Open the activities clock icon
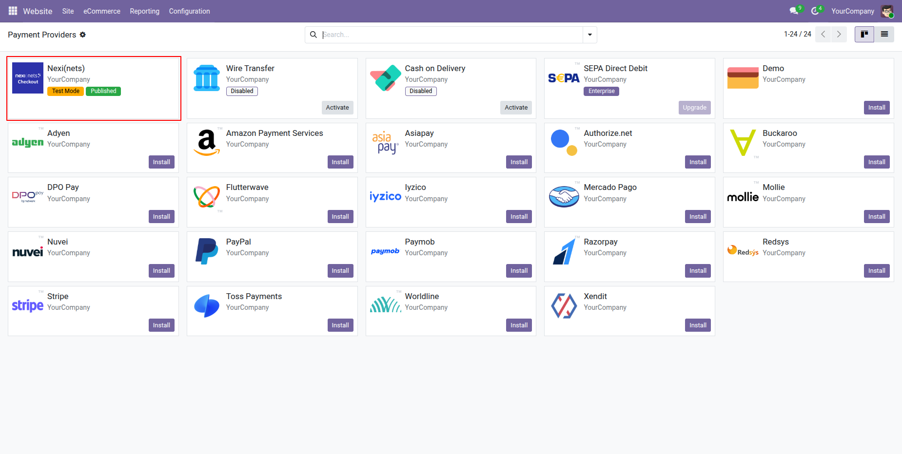 tap(815, 11)
